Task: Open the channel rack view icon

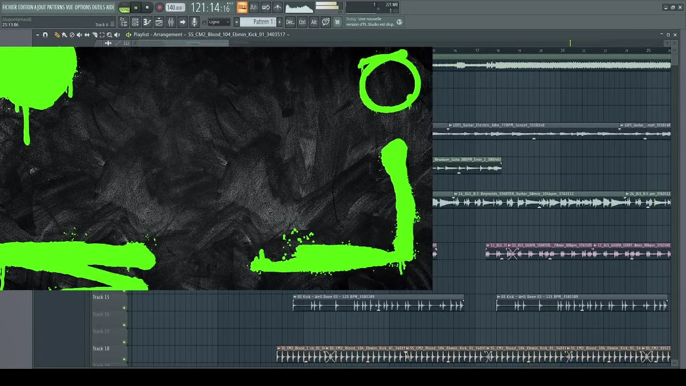Action: (159, 22)
